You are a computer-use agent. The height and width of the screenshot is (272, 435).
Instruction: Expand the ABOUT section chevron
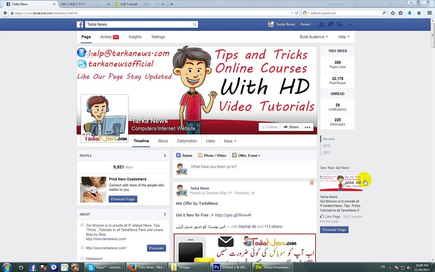[x=165, y=214]
